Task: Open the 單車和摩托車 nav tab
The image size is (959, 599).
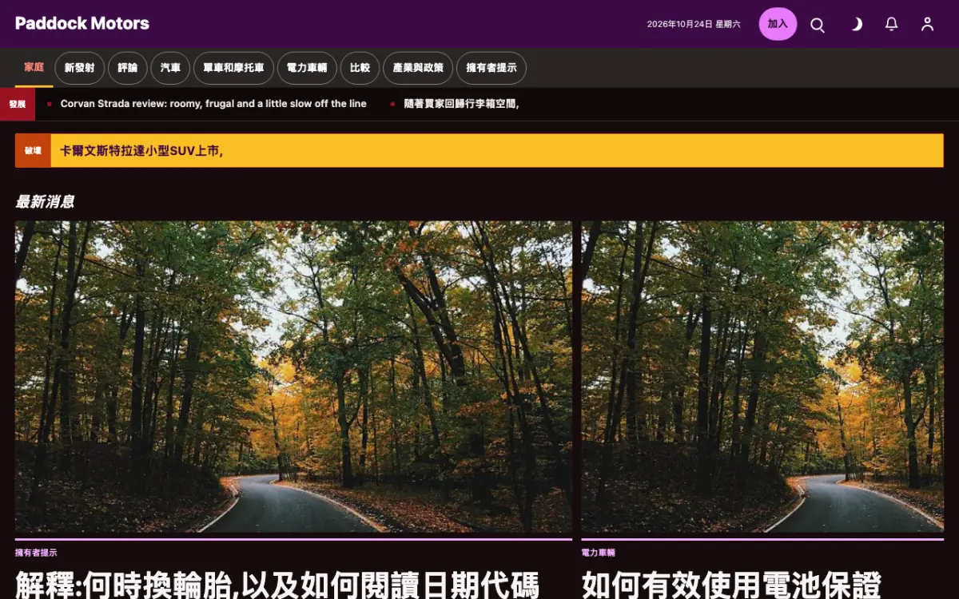Action: click(233, 68)
